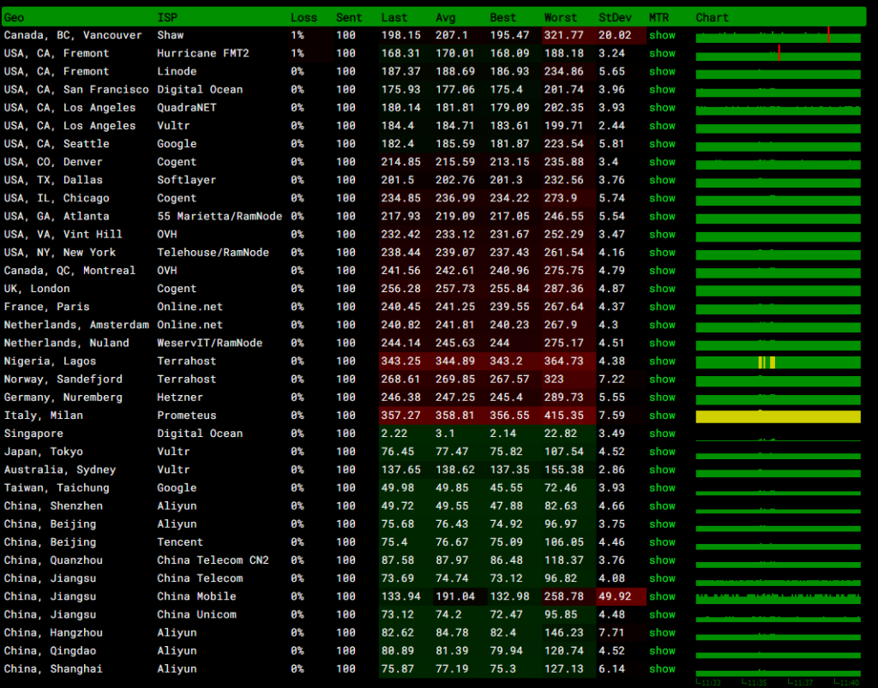Click the yellow Italy Milan chart
Viewport: 878px width, 688px height.
click(779, 416)
